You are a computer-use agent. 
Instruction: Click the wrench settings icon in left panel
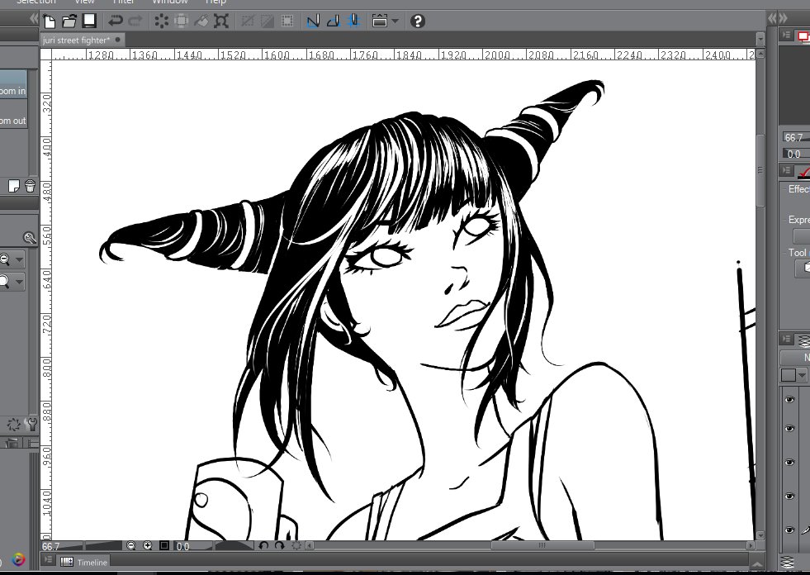pyautogui.click(x=31, y=425)
